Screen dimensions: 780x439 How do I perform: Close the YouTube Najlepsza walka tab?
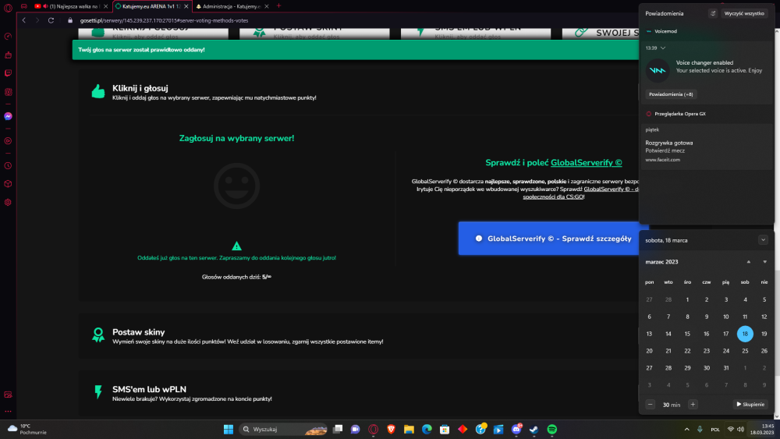[x=105, y=6]
